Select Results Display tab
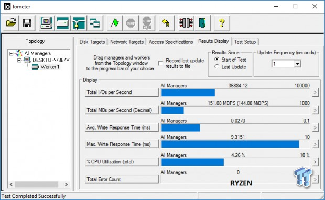The width and height of the screenshot is (325, 200). [x=213, y=41]
